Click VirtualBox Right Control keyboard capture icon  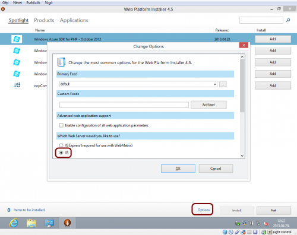click(270, 232)
